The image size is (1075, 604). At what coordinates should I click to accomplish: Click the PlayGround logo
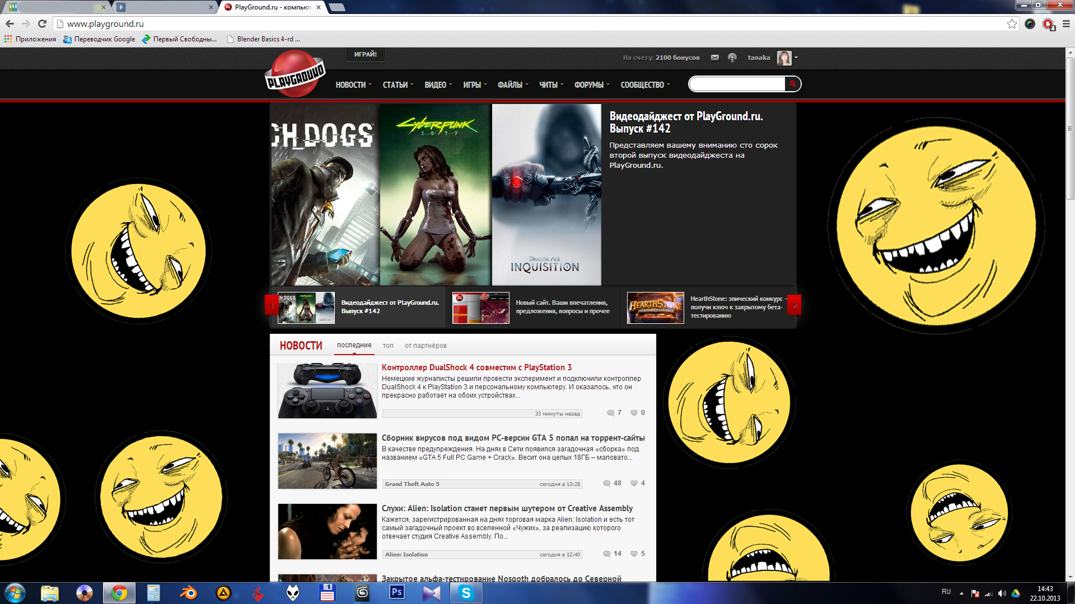[295, 74]
